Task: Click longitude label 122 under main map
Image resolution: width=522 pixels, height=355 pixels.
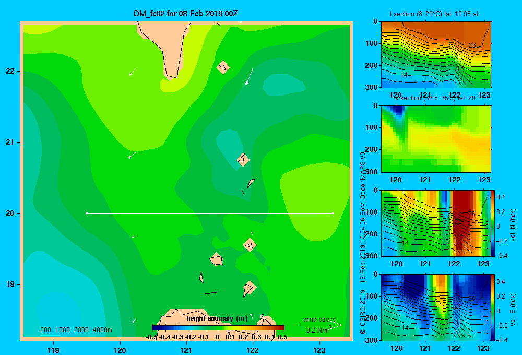Action: (x=253, y=350)
